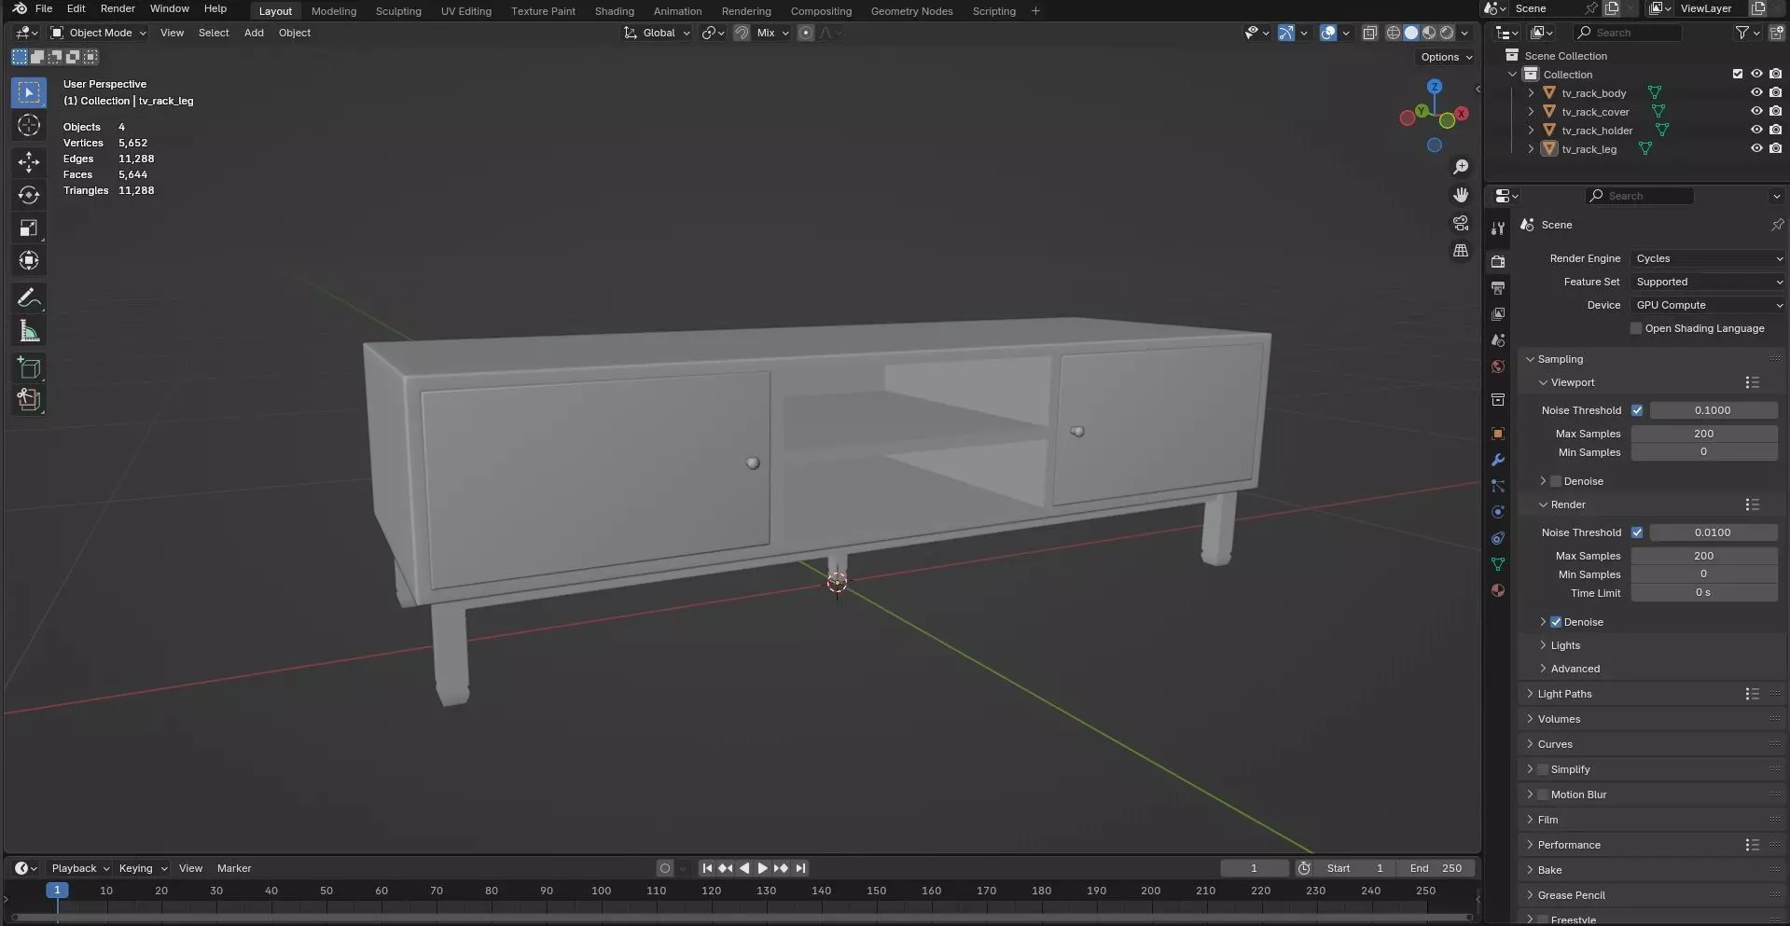This screenshot has height=926, width=1790.
Task: Open the File menu
Action: click(44, 8)
